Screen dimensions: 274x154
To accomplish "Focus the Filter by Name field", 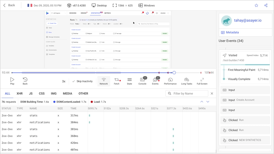I will (187, 94).
